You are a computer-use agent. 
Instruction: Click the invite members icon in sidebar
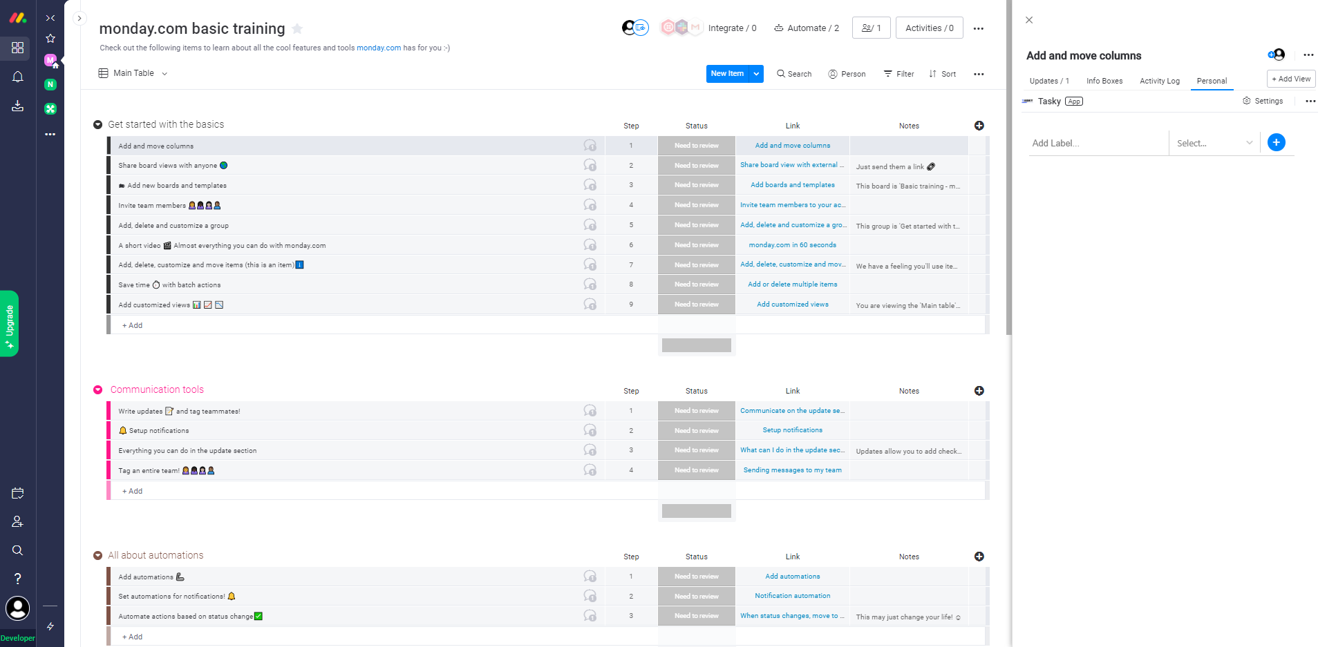18,522
